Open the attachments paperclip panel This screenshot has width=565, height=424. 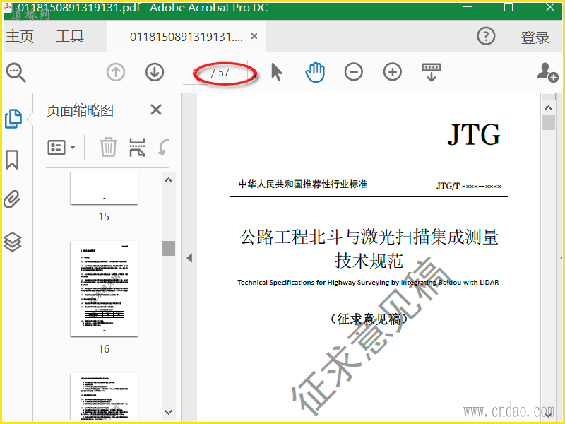tap(12, 199)
